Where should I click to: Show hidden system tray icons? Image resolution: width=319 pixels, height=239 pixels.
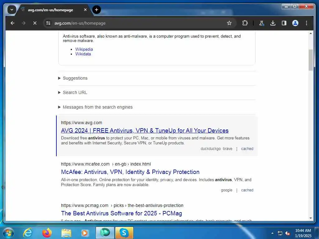(272, 233)
